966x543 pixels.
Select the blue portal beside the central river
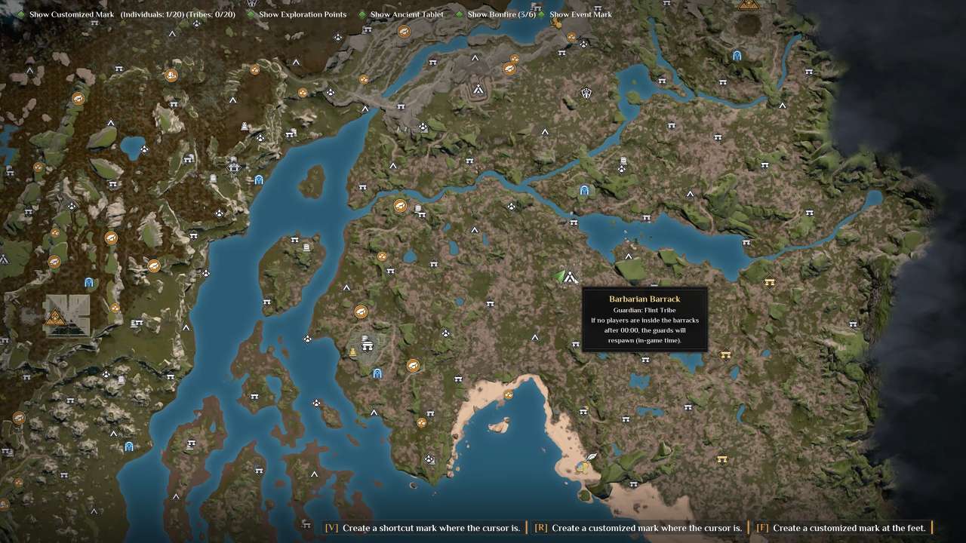tap(583, 190)
